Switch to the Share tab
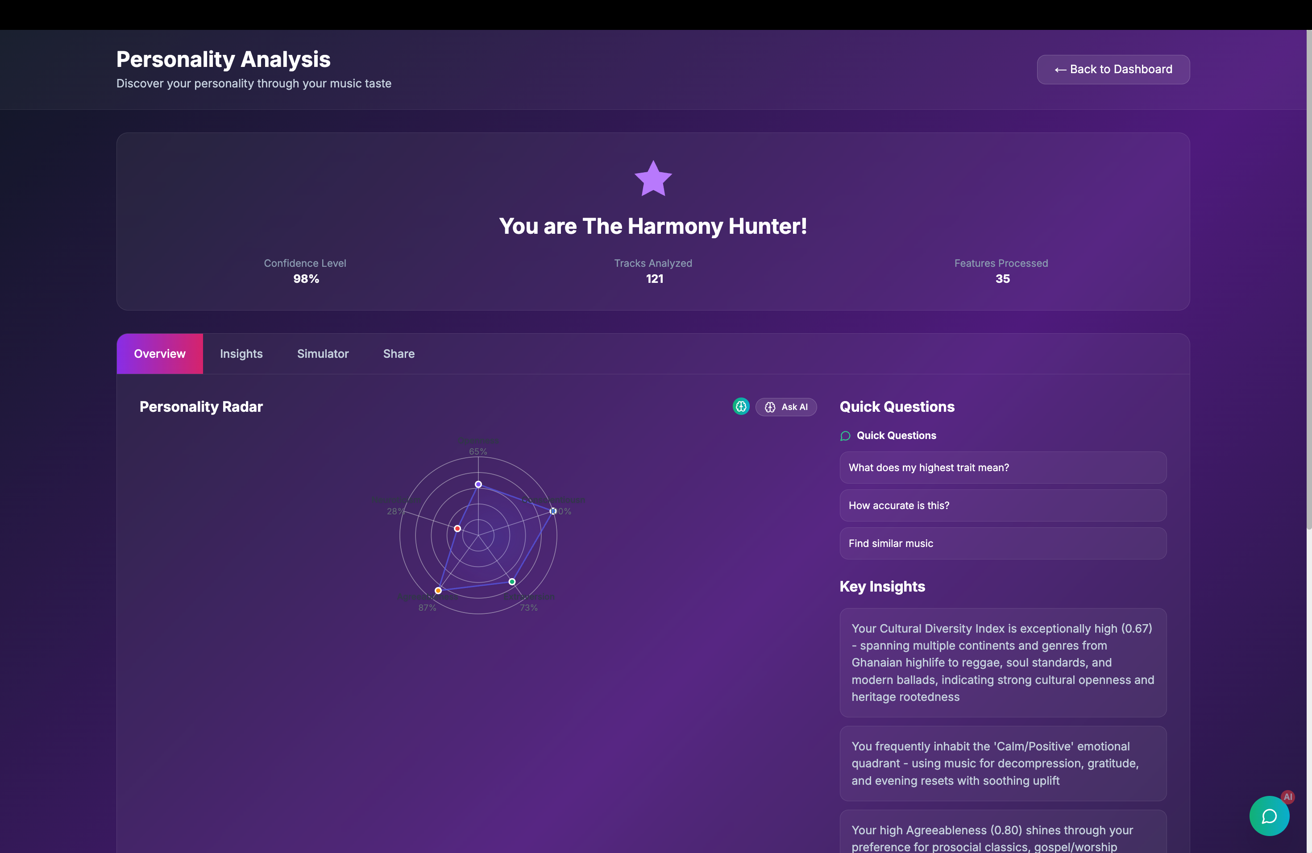 [x=399, y=353]
